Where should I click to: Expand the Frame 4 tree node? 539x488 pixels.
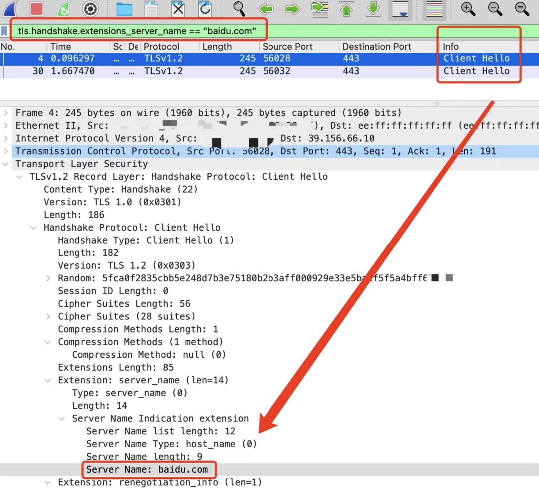click(x=6, y=113)
